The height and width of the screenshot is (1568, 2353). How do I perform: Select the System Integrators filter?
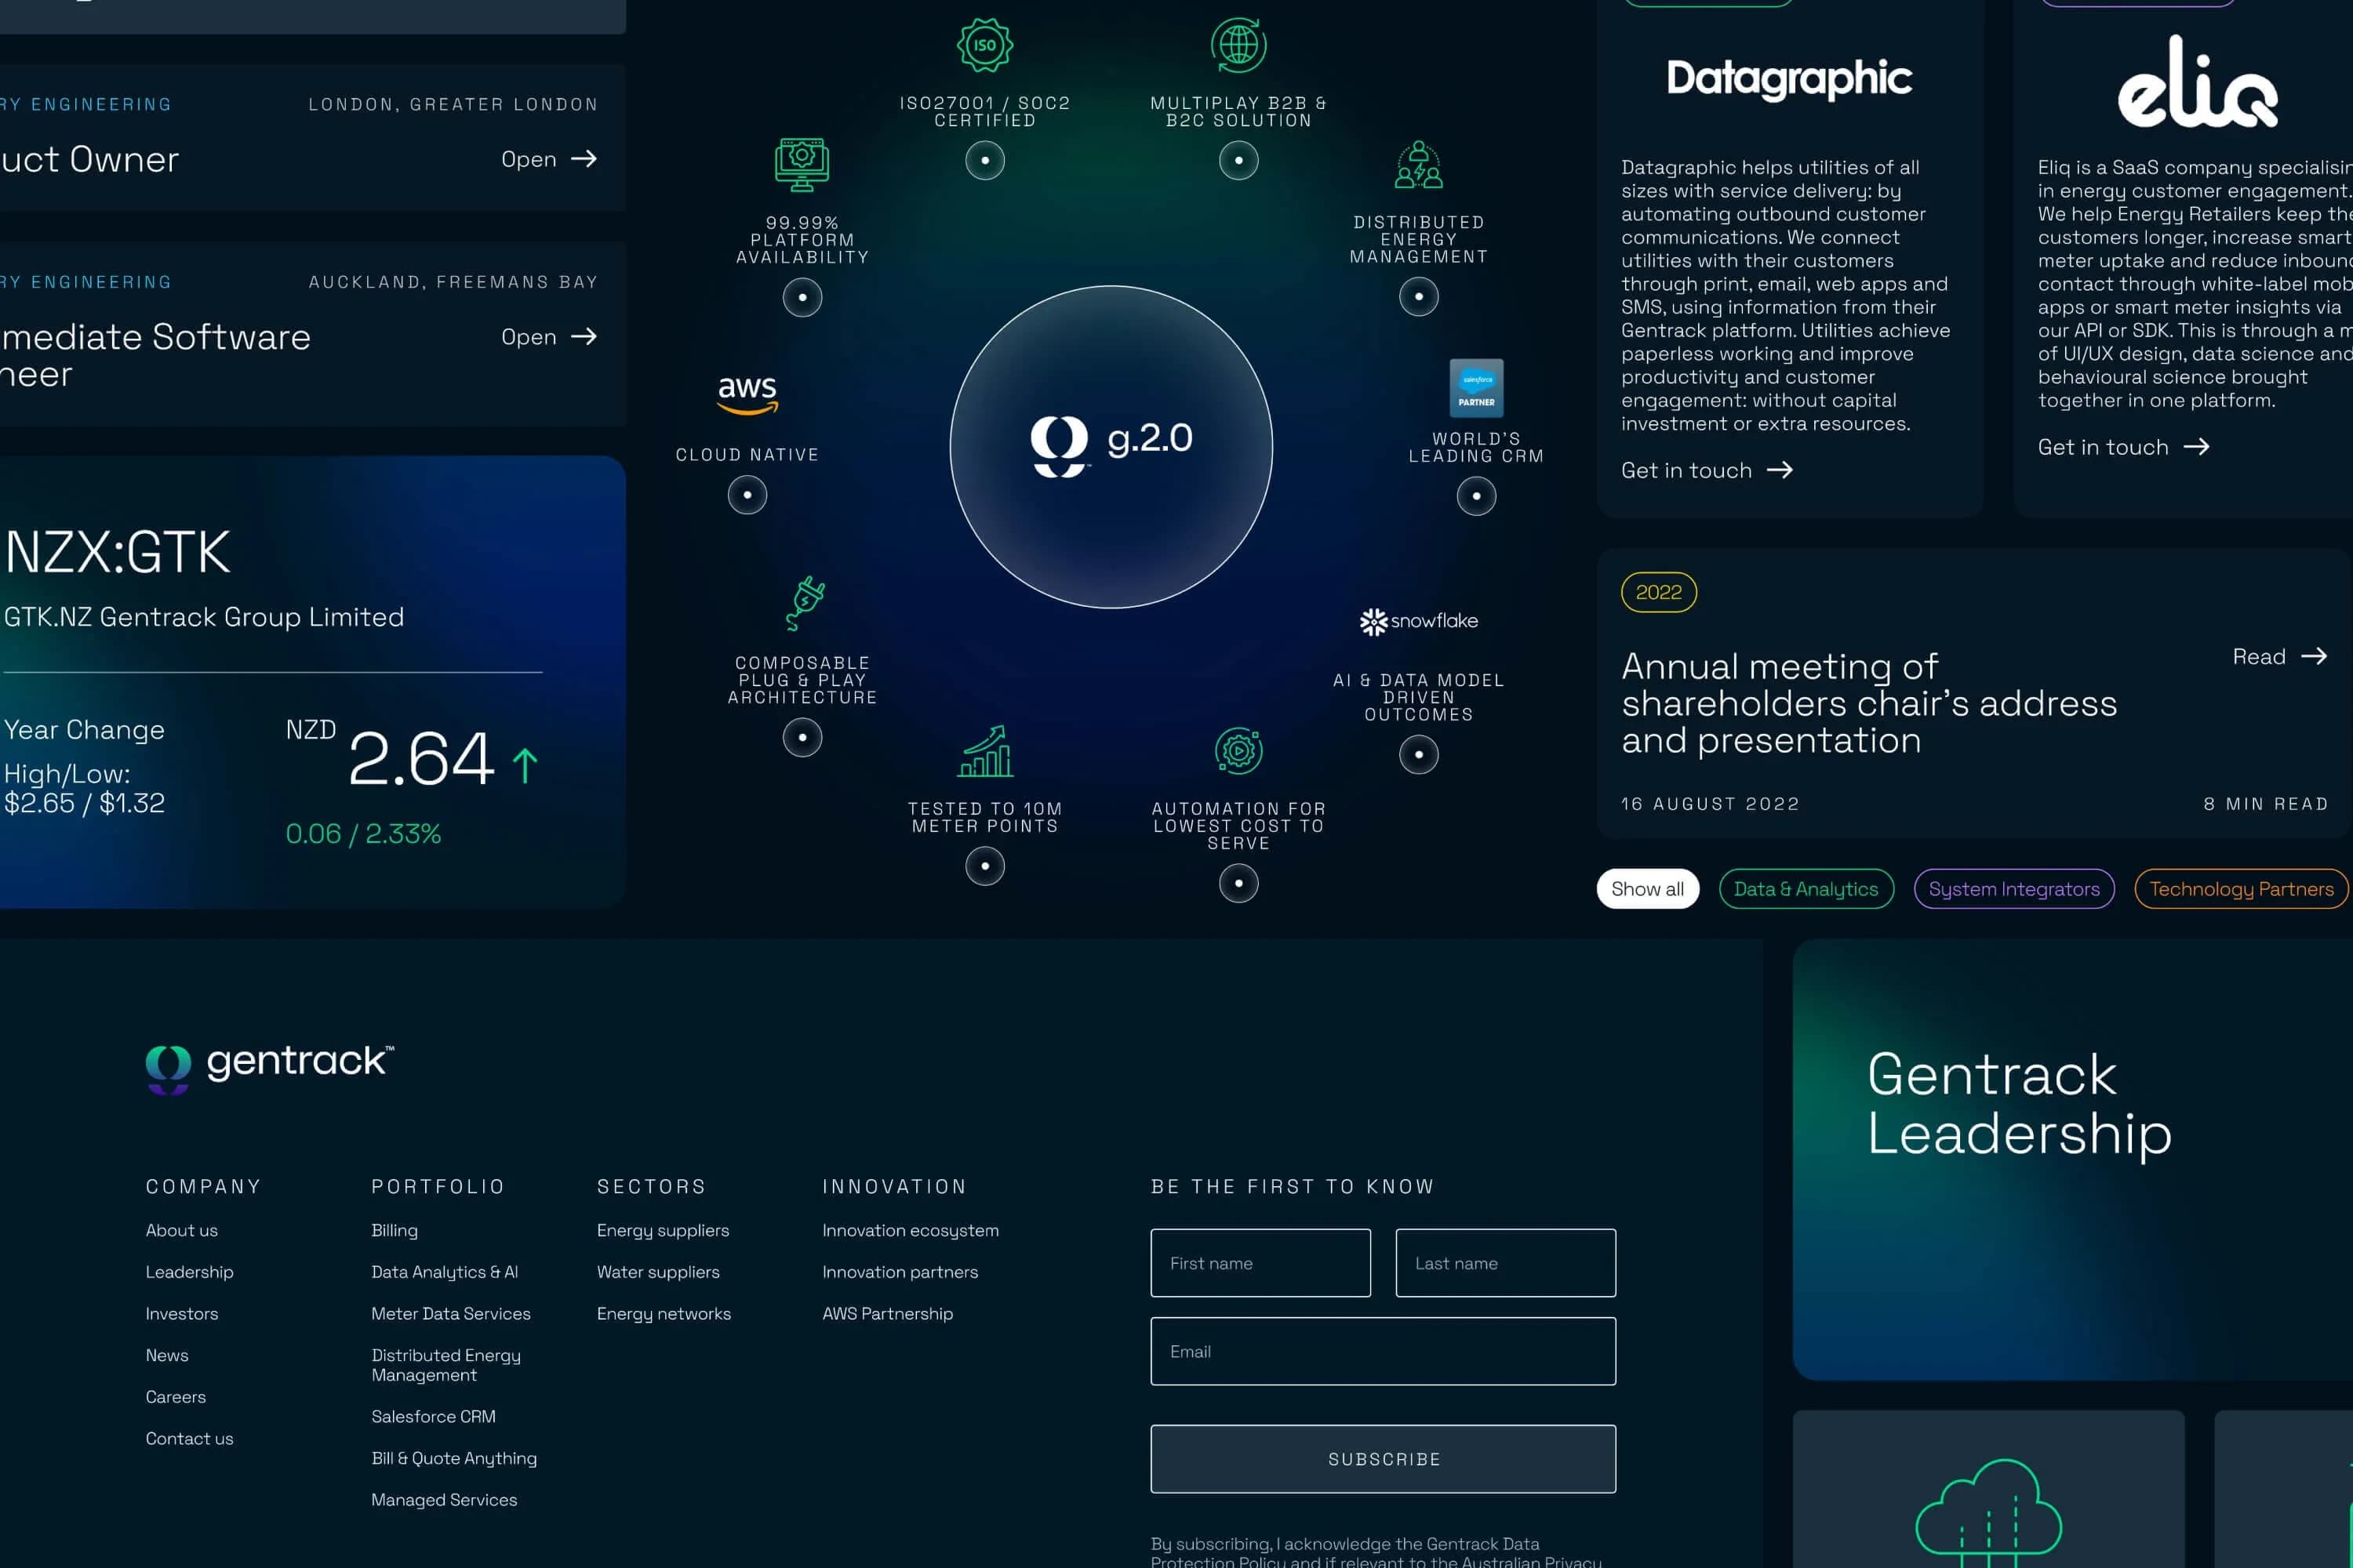[x=2014, y=889]
